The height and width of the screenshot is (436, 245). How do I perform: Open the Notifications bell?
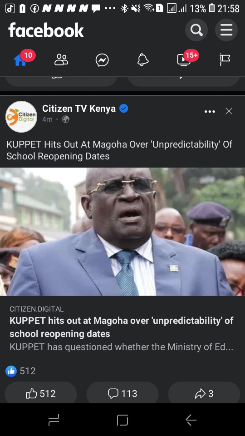[x=143, y=60]
